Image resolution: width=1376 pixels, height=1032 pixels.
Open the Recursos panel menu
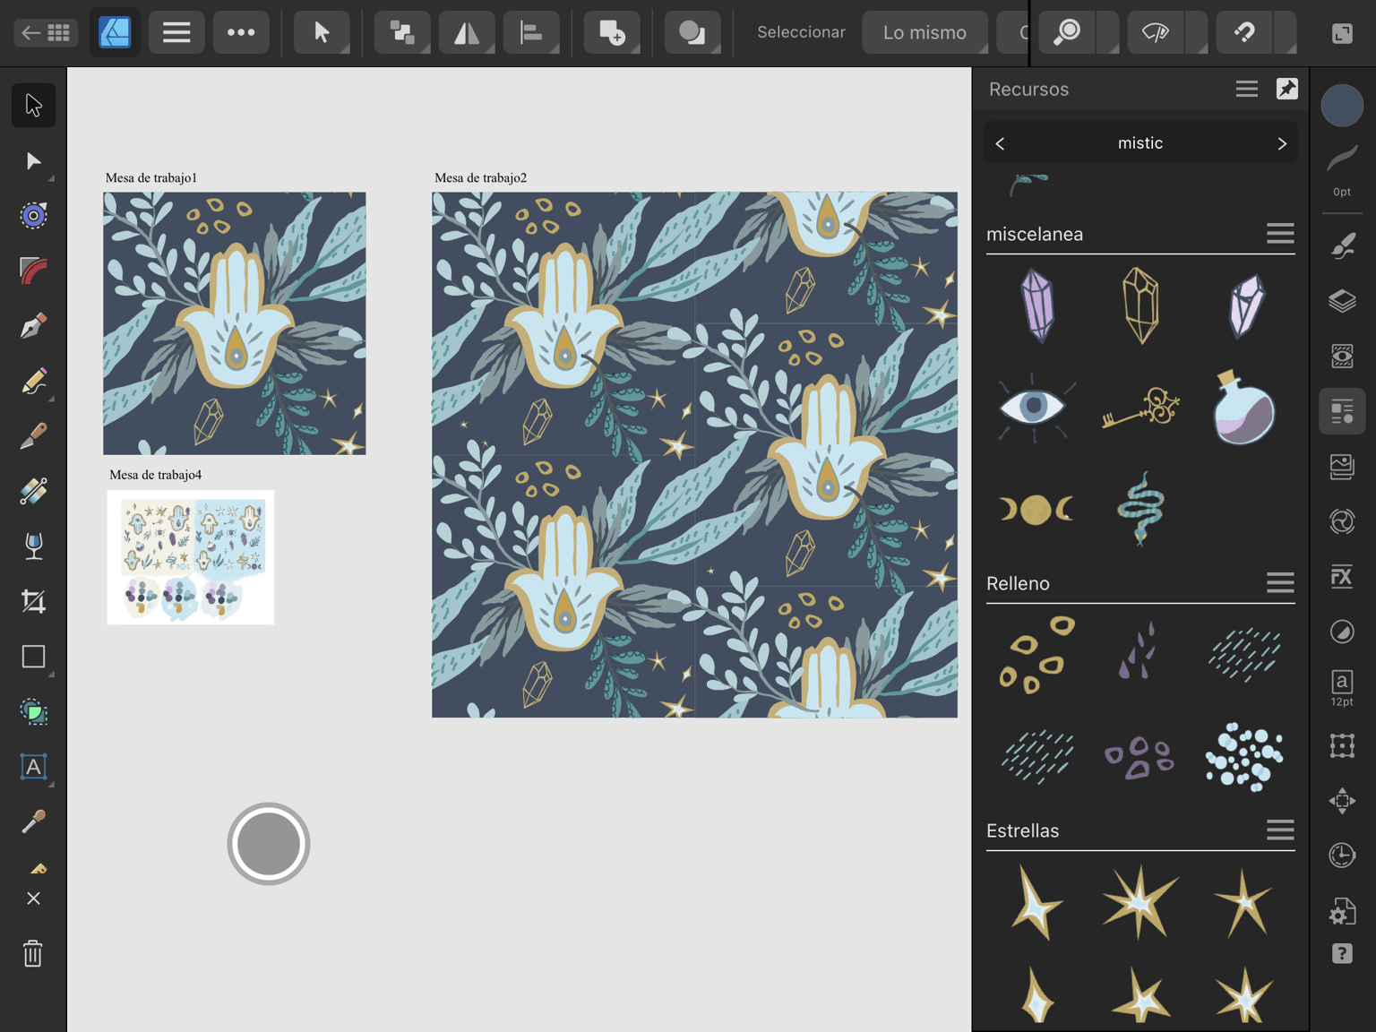click(1247, 89)
